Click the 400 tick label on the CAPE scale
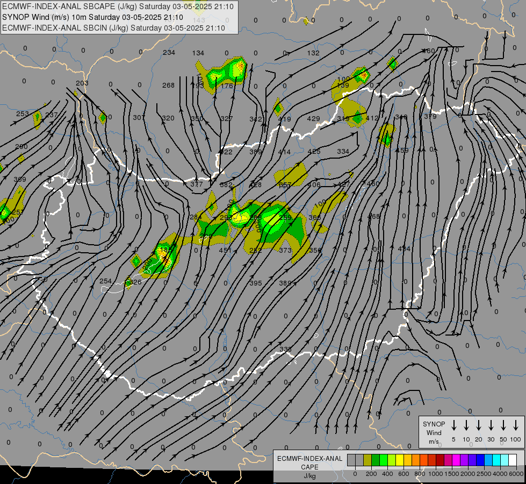Viewport: 526px width, 484px height. pyautogui.click(x=387, y=474)
